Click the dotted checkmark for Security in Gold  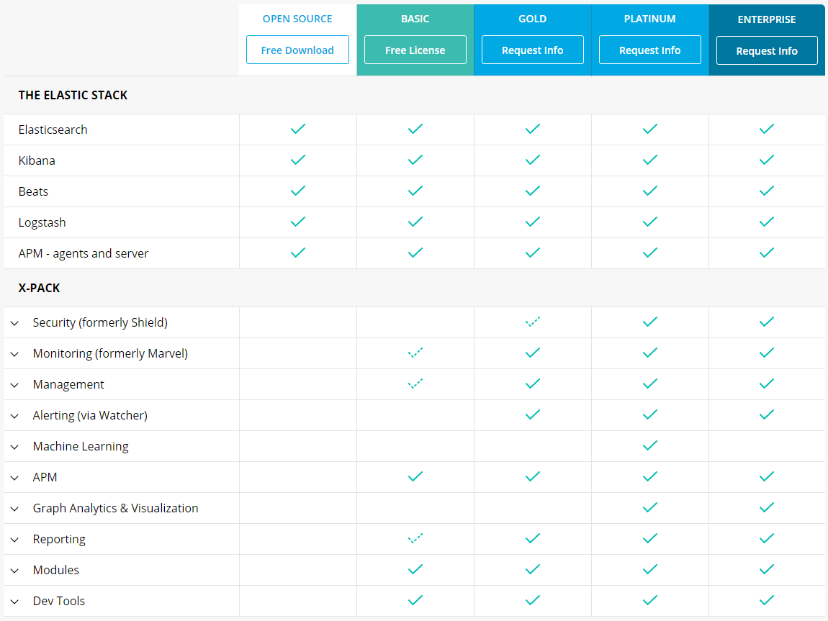click(532, 322)
